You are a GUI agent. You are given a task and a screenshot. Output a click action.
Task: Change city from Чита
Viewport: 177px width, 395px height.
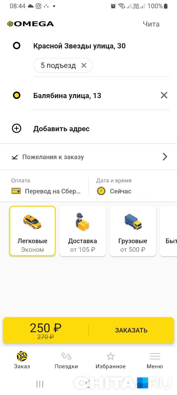(x=151, y=24)
